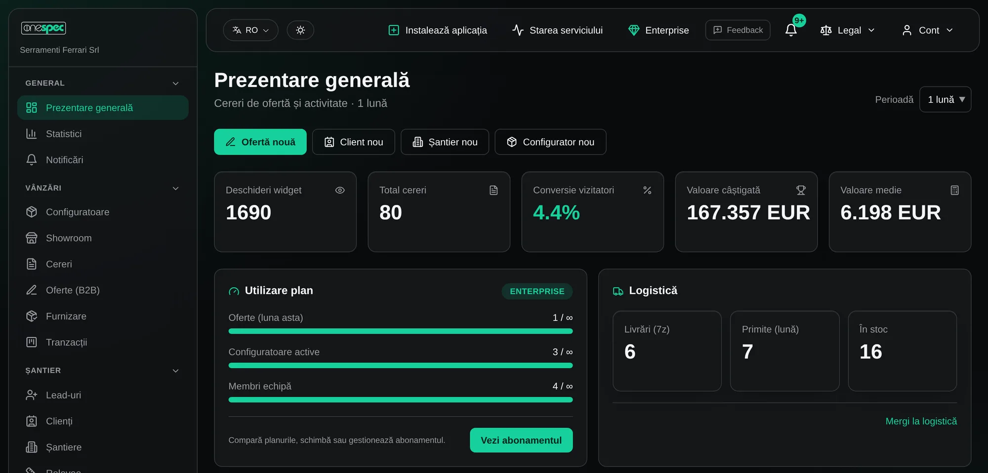This screenshot has width=988, height=473.
Task: Click the Oferte (luna asta) progress bar
Action: [401, 331]
